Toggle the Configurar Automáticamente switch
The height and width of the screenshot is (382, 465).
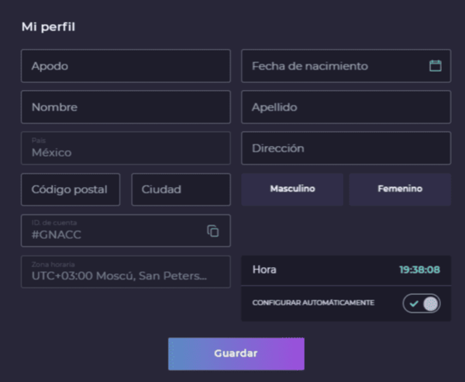coord(422,304)
